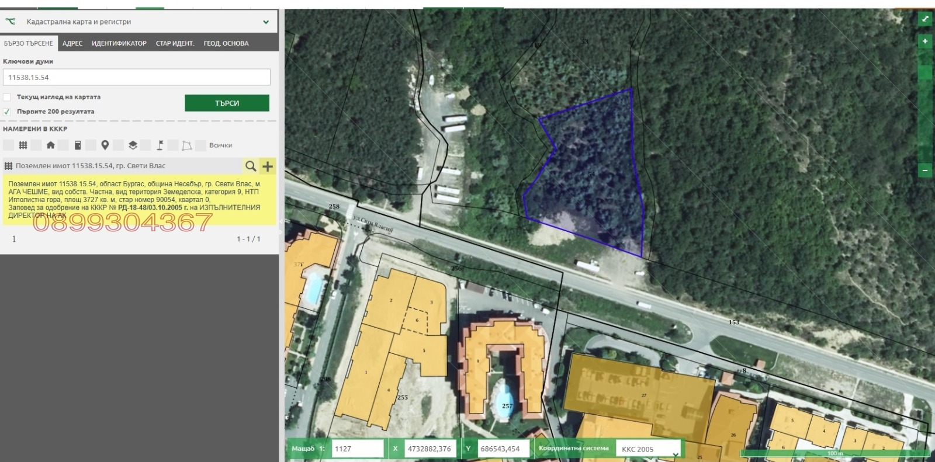This screenshot has height=462, width=935.
Task: Open the 'ИДЕНТИФИКАТОР' tab
Action: point(119,43)
